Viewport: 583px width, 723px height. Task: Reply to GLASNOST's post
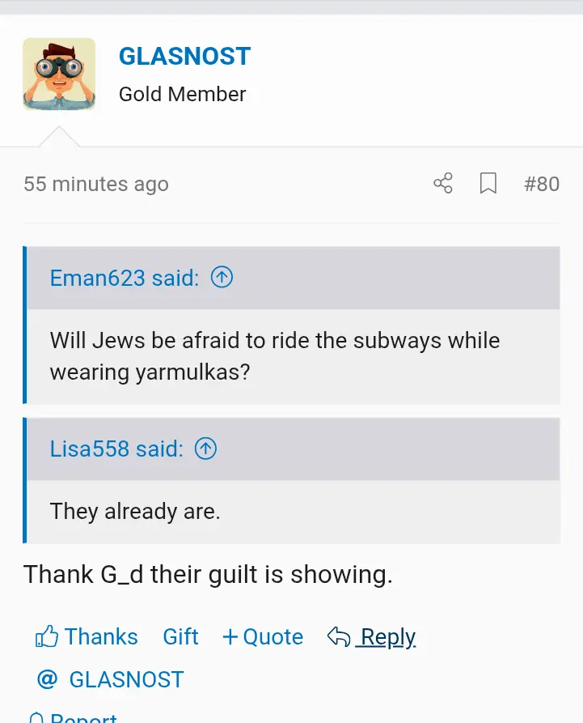tap(387, 636)
